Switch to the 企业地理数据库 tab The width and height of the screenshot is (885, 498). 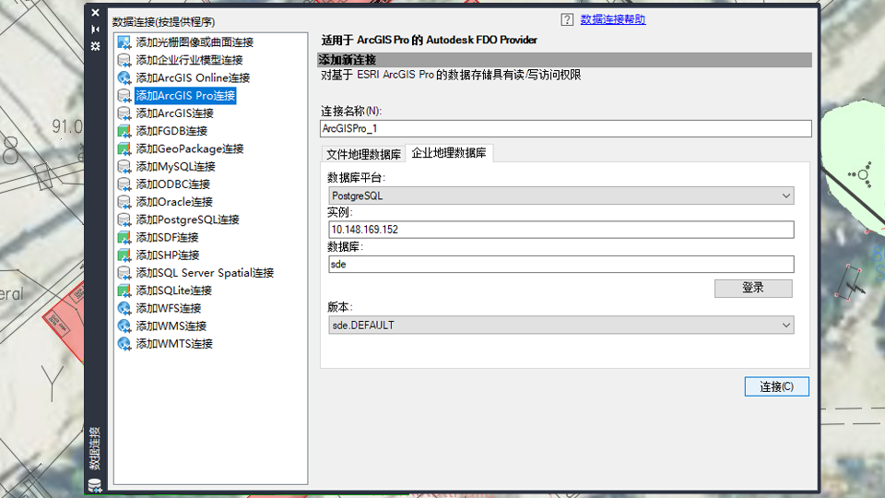(449, 153)
